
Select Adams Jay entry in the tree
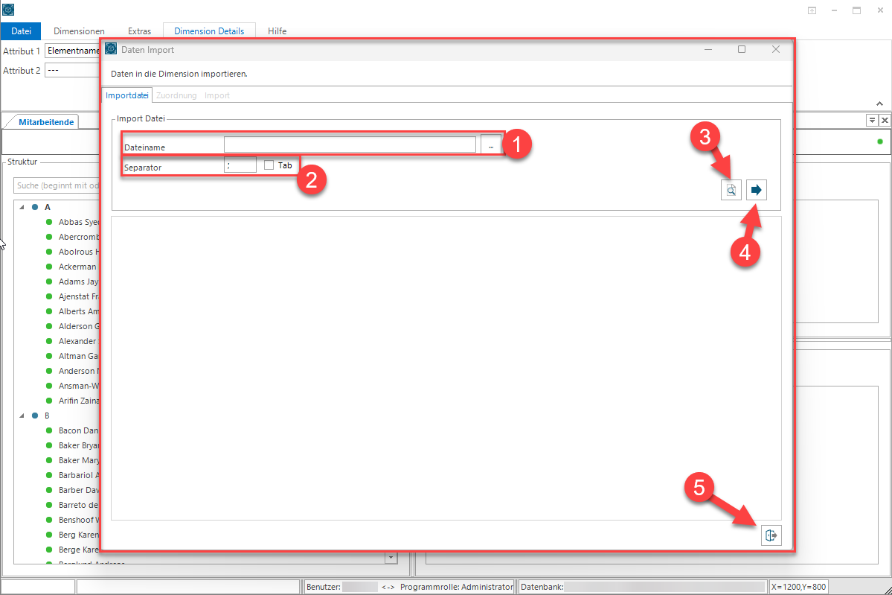tap(79, 281)
